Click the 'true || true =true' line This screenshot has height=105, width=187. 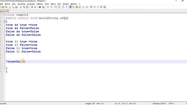22,41
